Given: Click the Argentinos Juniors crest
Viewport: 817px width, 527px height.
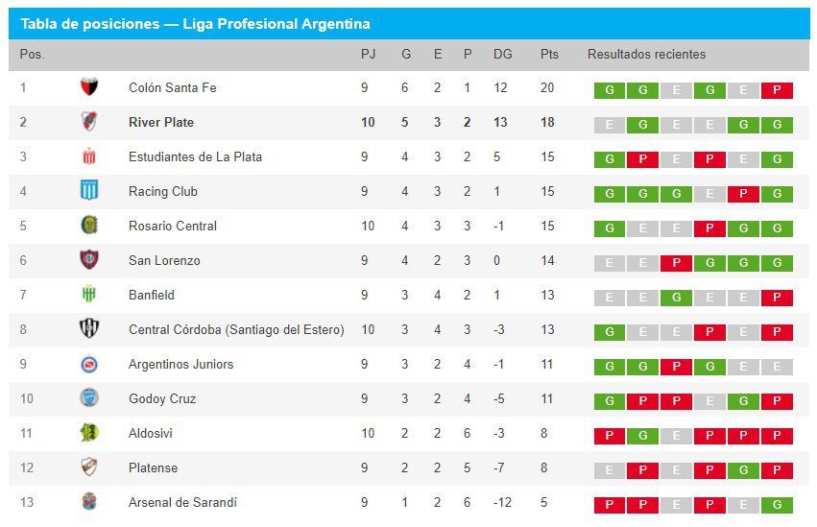Looking at the screenshot, I should [89, 364].
